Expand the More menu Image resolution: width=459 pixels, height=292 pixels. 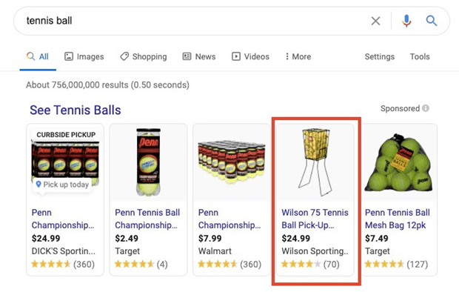click(x=298, y=56)
